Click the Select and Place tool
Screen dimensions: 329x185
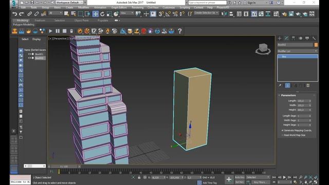tap(116, 14)
